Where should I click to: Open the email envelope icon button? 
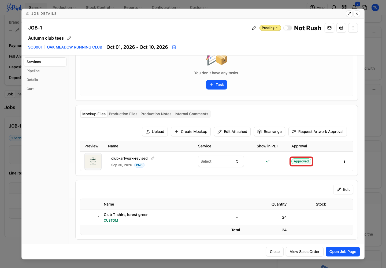click(x=329, y=28)
